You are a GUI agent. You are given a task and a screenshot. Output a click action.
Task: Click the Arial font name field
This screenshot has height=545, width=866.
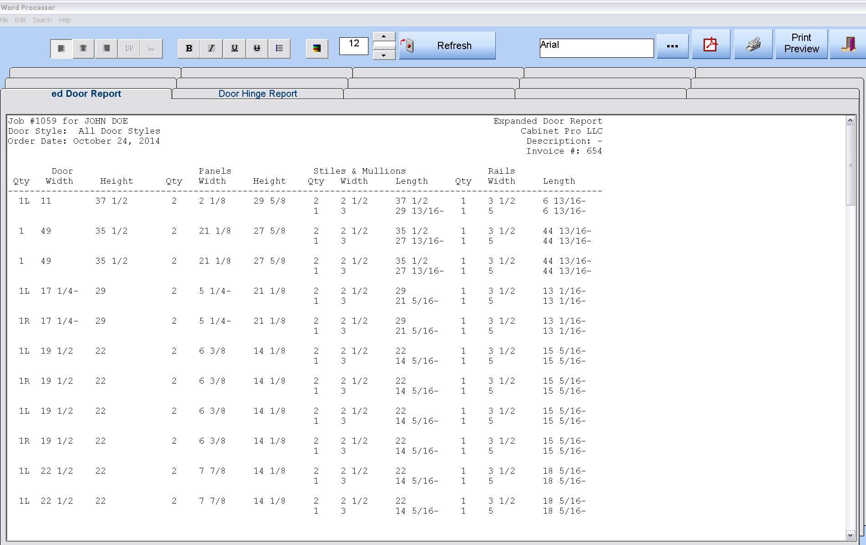tap(597, 48)
